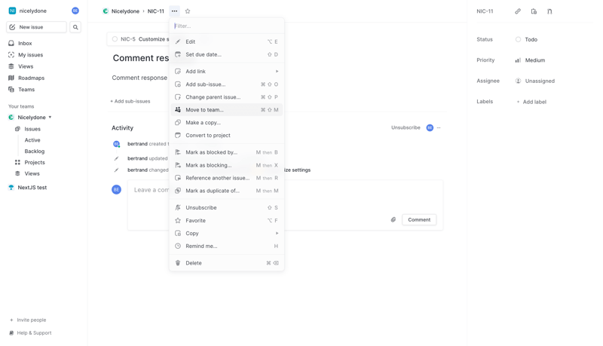Open the three-dots menu beside NIC-11
Image resolution: width=603 pixels, height=346 pixels.
pyautogui.click(x=174, y=11)
